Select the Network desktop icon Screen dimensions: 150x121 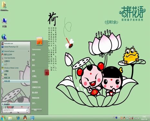tap(4, 37)
